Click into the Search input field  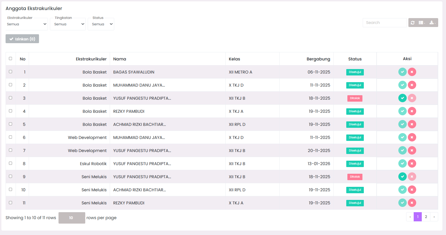(384, 23)
